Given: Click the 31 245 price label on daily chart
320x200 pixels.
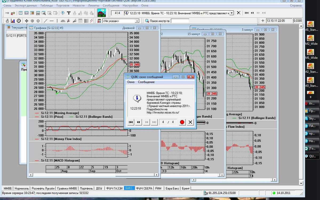Looking at the screenshot, I should coord(134,65).
